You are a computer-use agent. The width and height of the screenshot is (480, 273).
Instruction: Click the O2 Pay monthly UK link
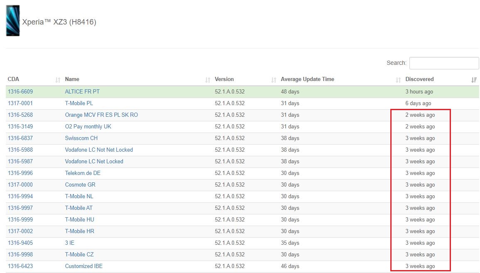pos(88,126)
